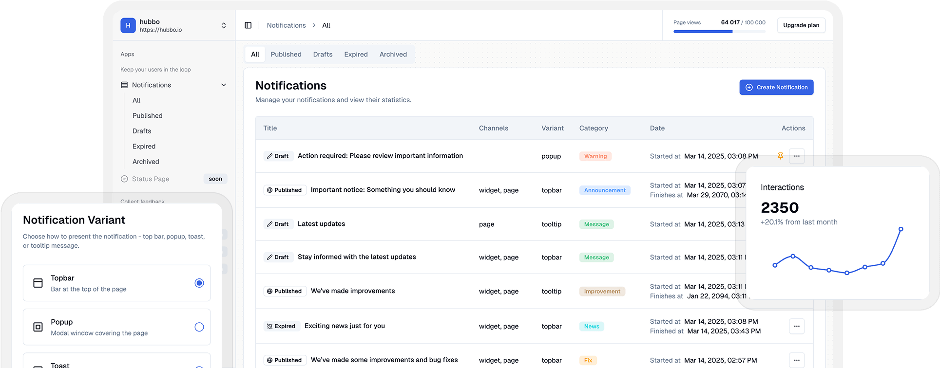
Task: Click the News category tag
Action: pyautogui.click(x=592, y=327)
